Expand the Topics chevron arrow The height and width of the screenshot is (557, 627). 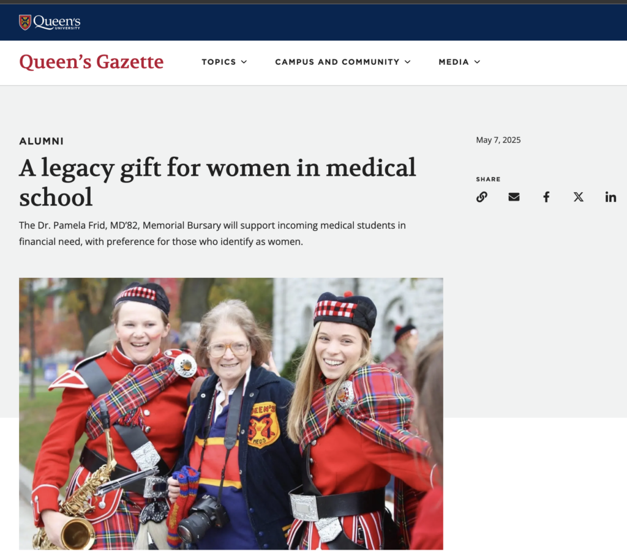pos(244,62)
